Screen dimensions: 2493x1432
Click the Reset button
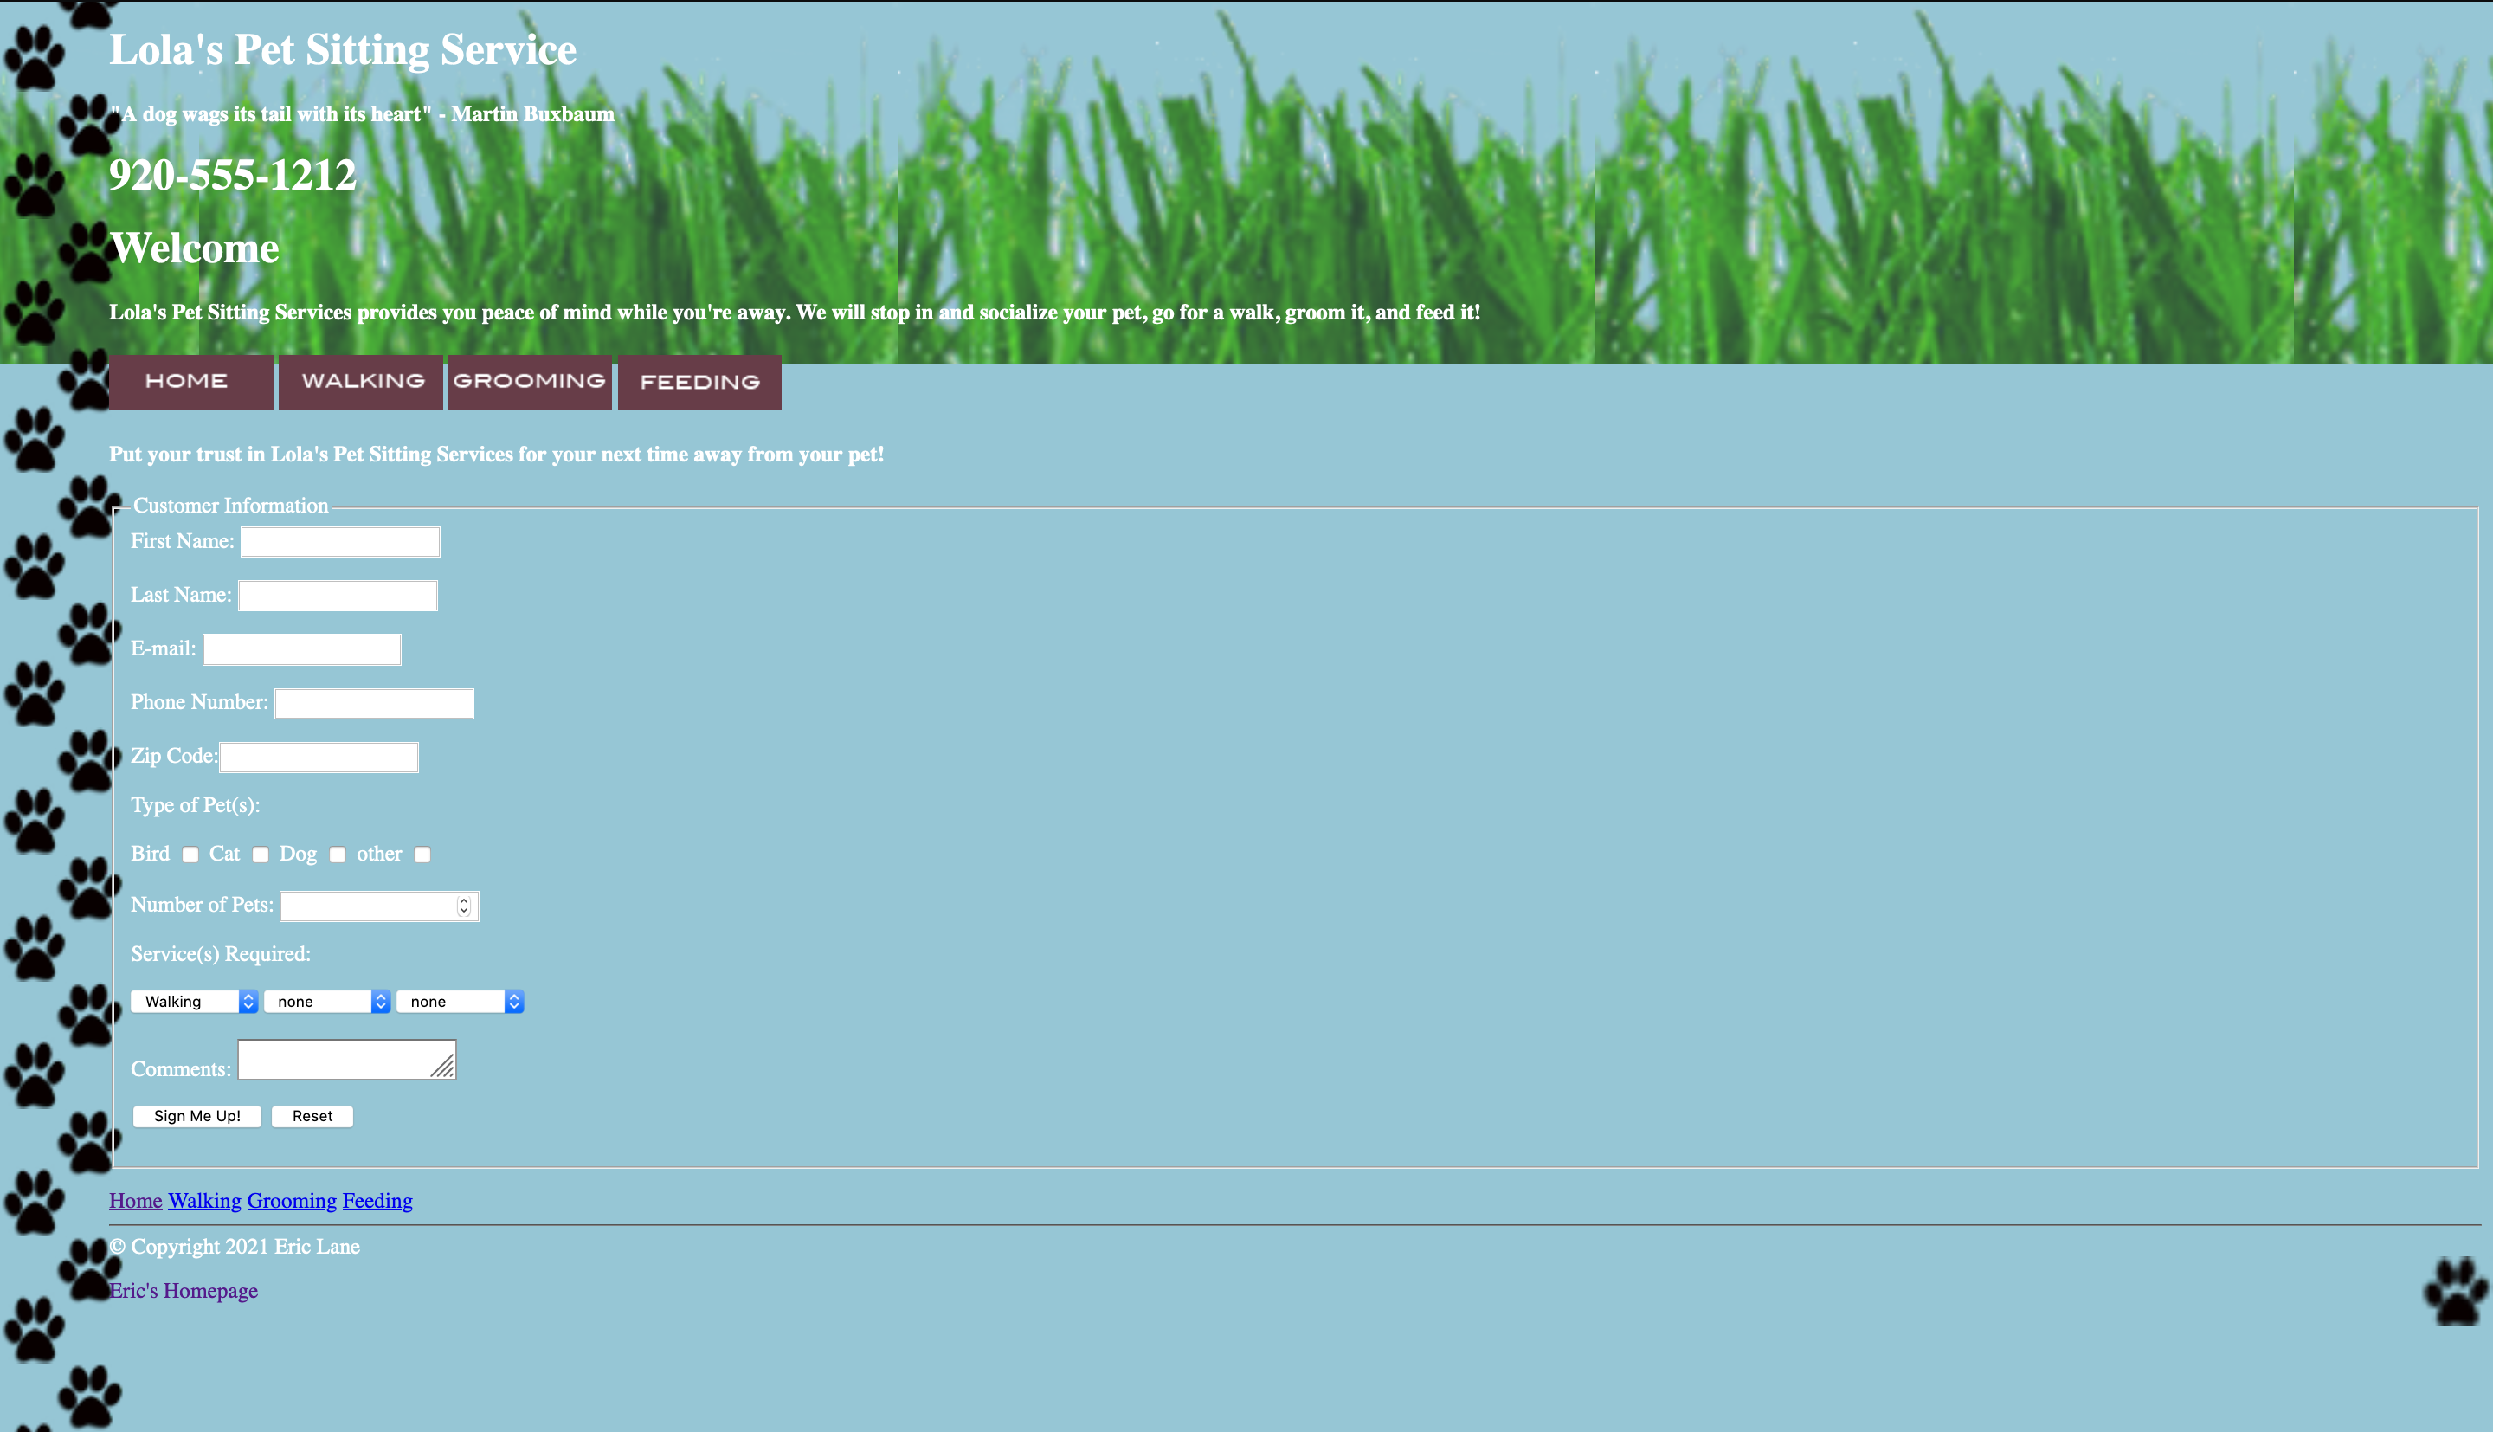(312, 1117)
